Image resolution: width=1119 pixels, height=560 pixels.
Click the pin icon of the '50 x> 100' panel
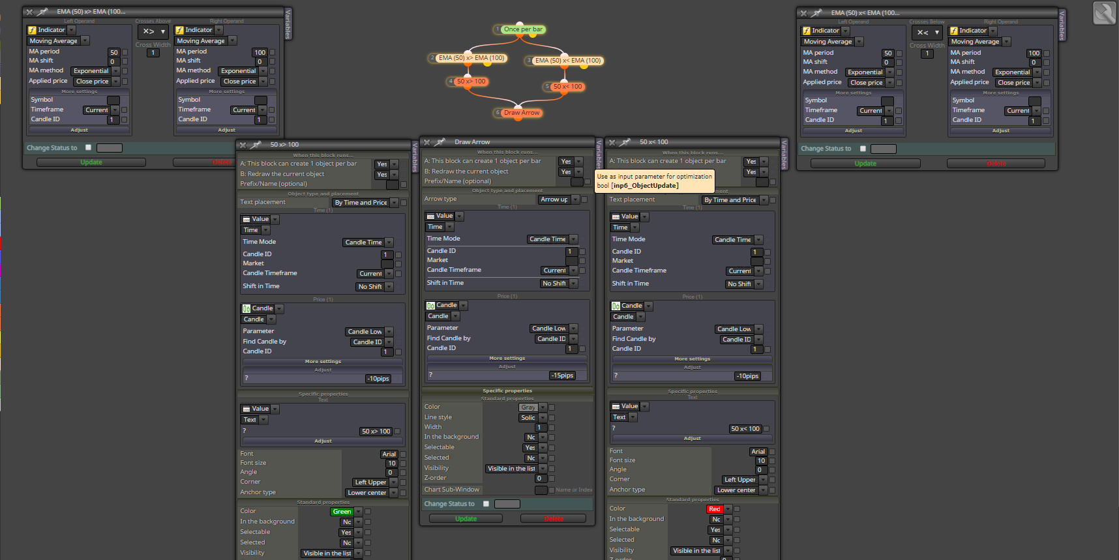256,145
